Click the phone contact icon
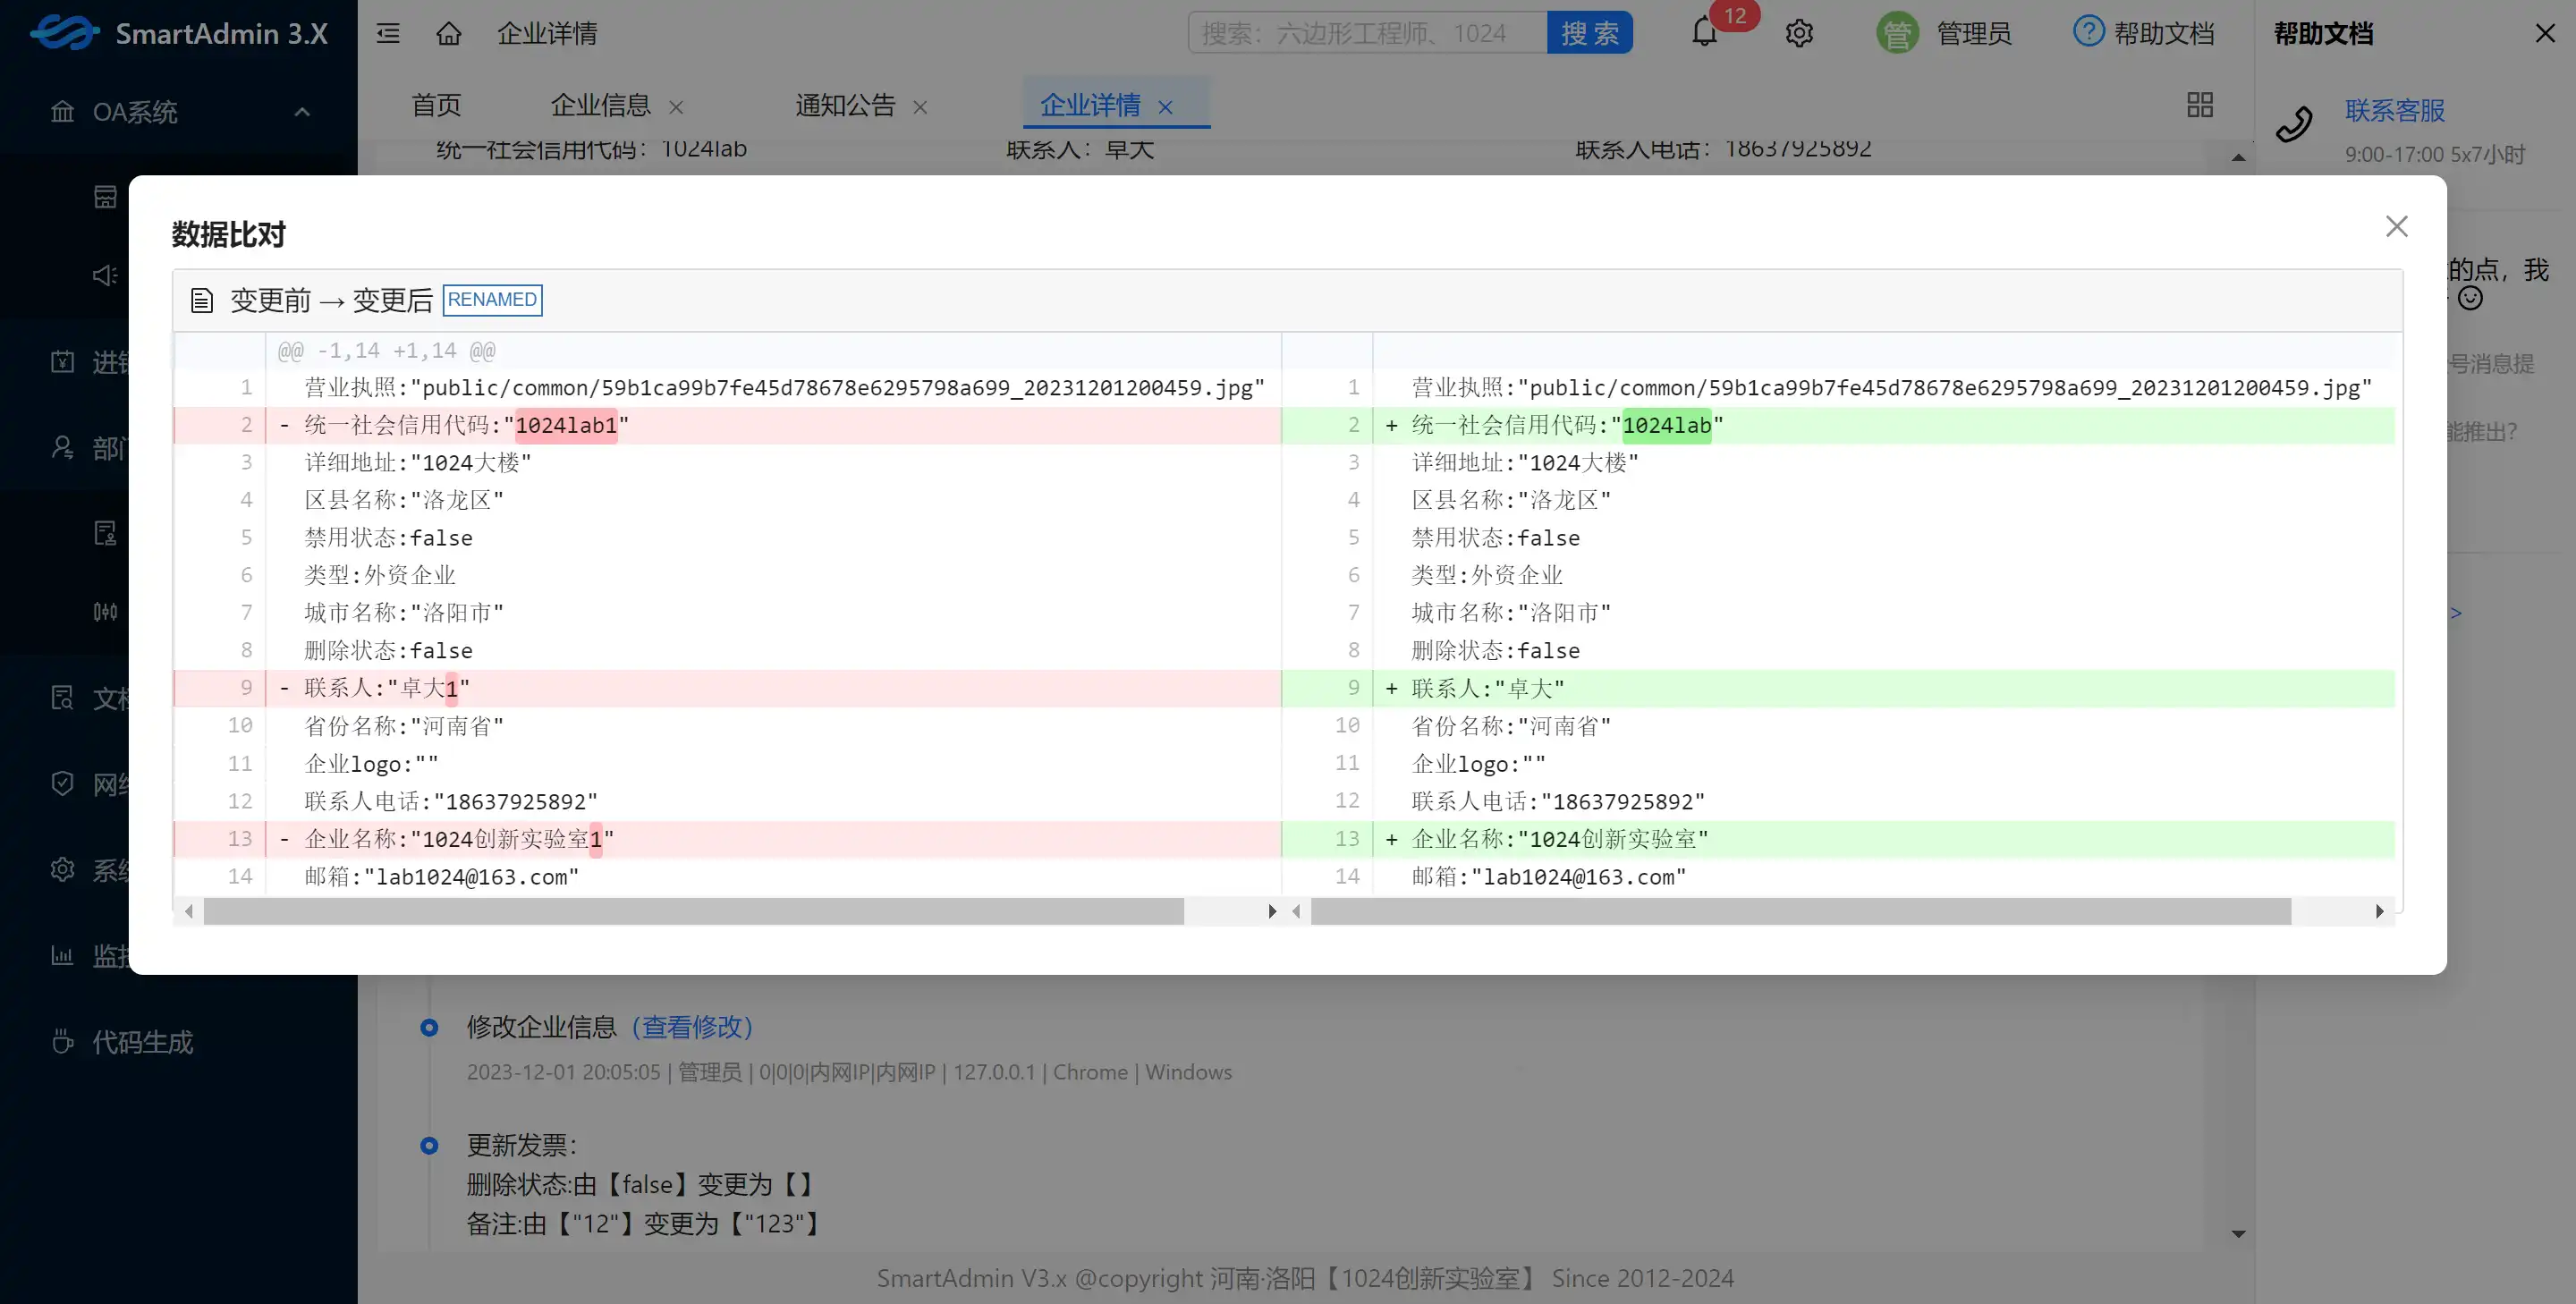The image size is (2576, 1304). 2293,125
